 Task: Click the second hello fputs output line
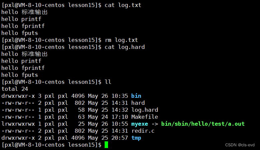pos(20,75)
